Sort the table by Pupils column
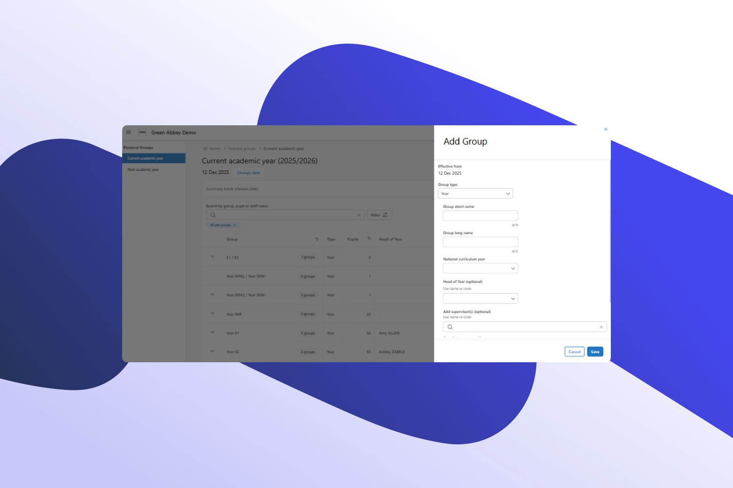 click(x=369, y=239)
